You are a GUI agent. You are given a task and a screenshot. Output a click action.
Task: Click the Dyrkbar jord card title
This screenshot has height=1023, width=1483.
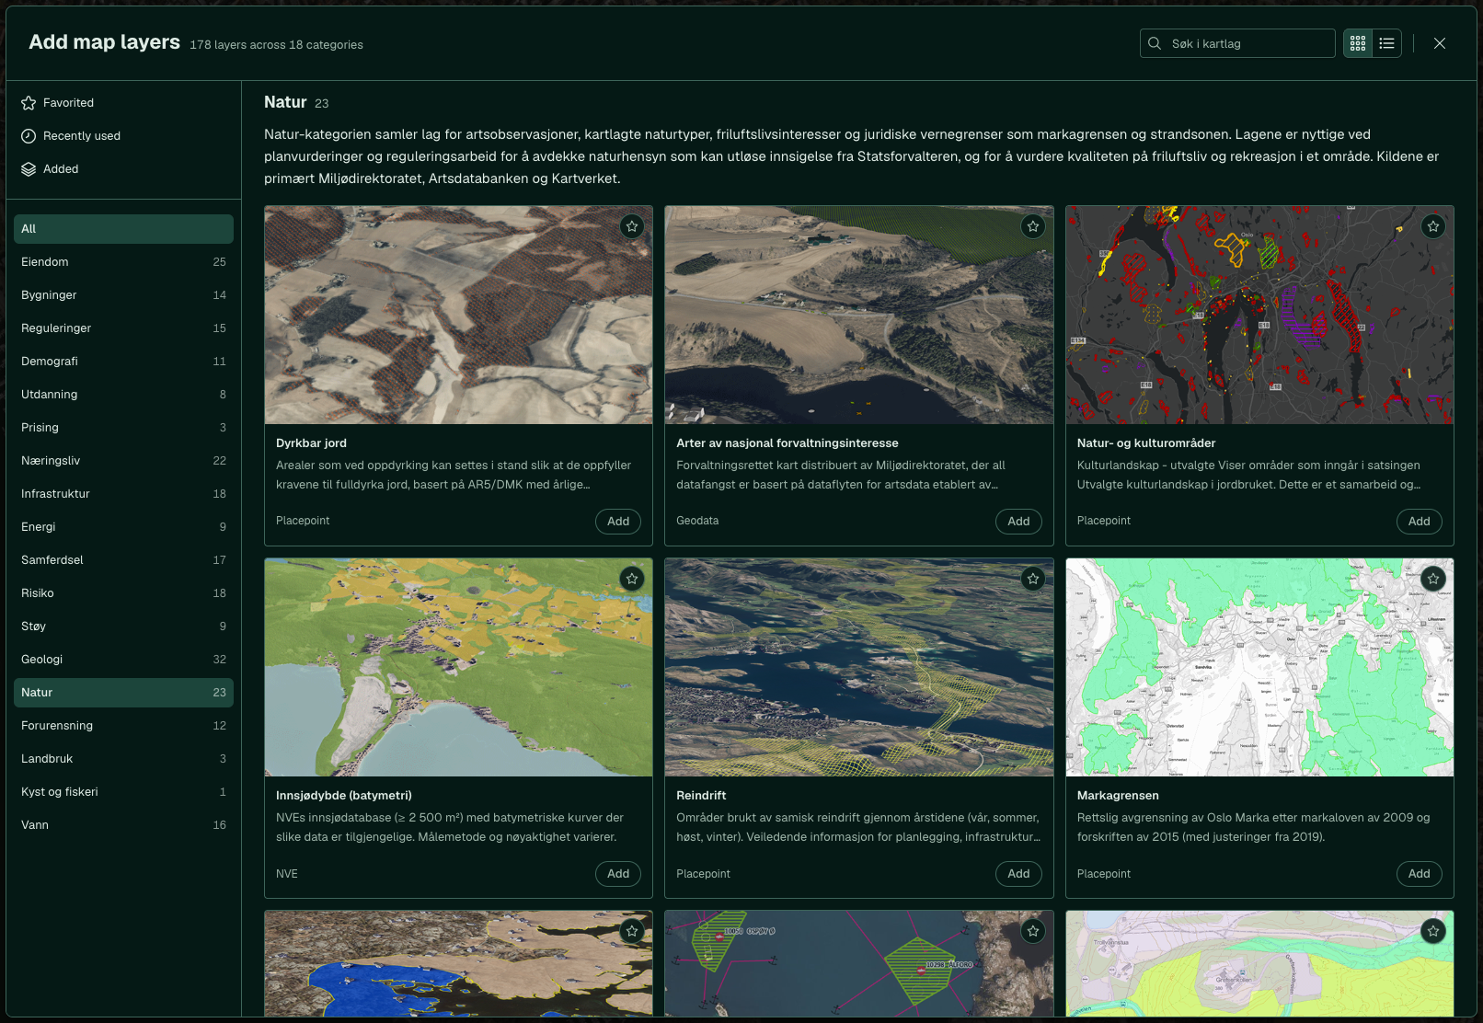click(311, 443)
